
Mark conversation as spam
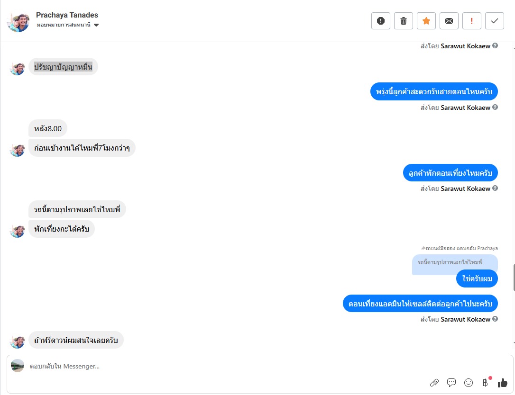click(380, 21)
